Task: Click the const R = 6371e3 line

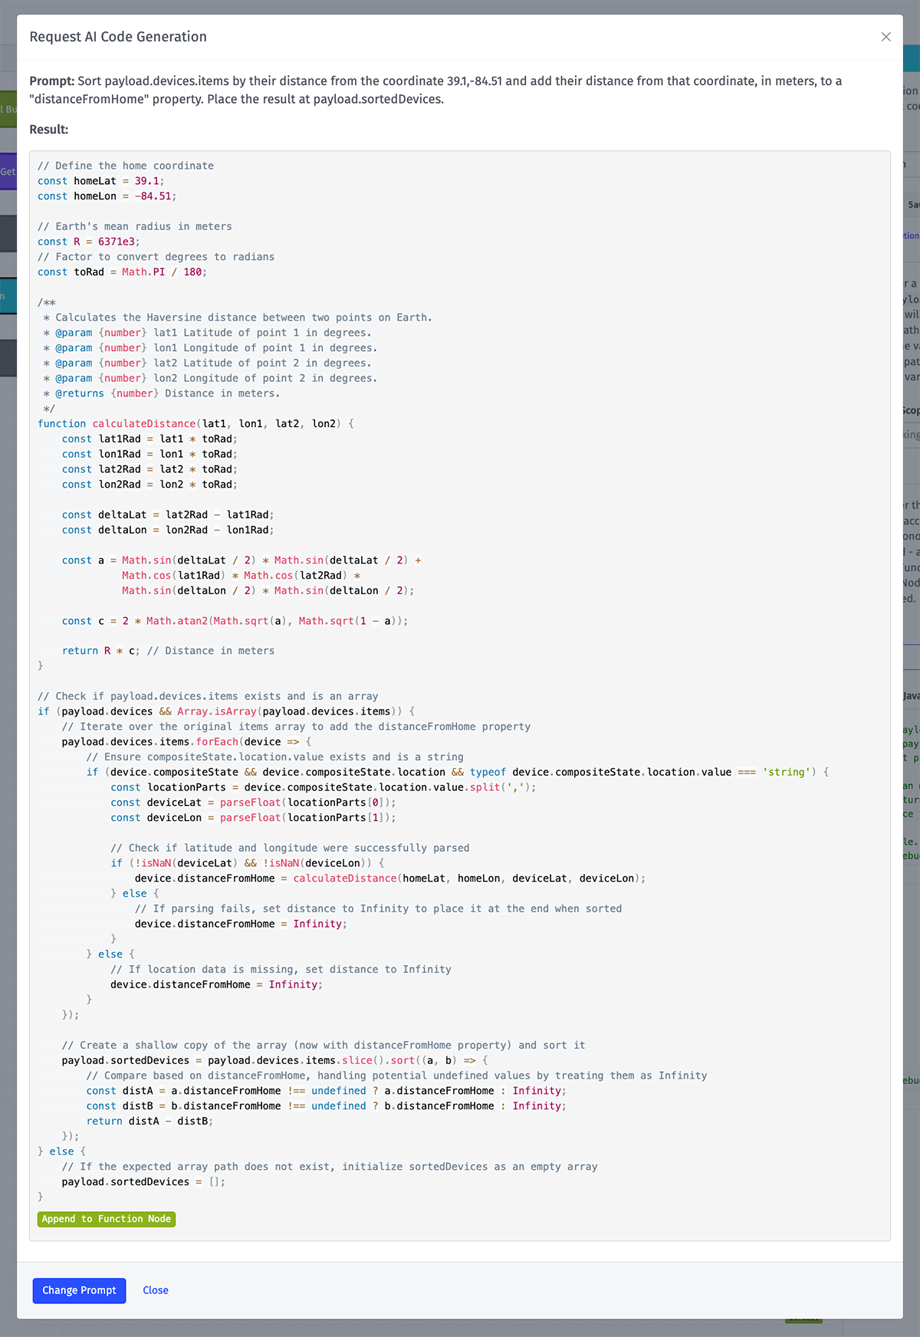Action: (x=88, y=241)
